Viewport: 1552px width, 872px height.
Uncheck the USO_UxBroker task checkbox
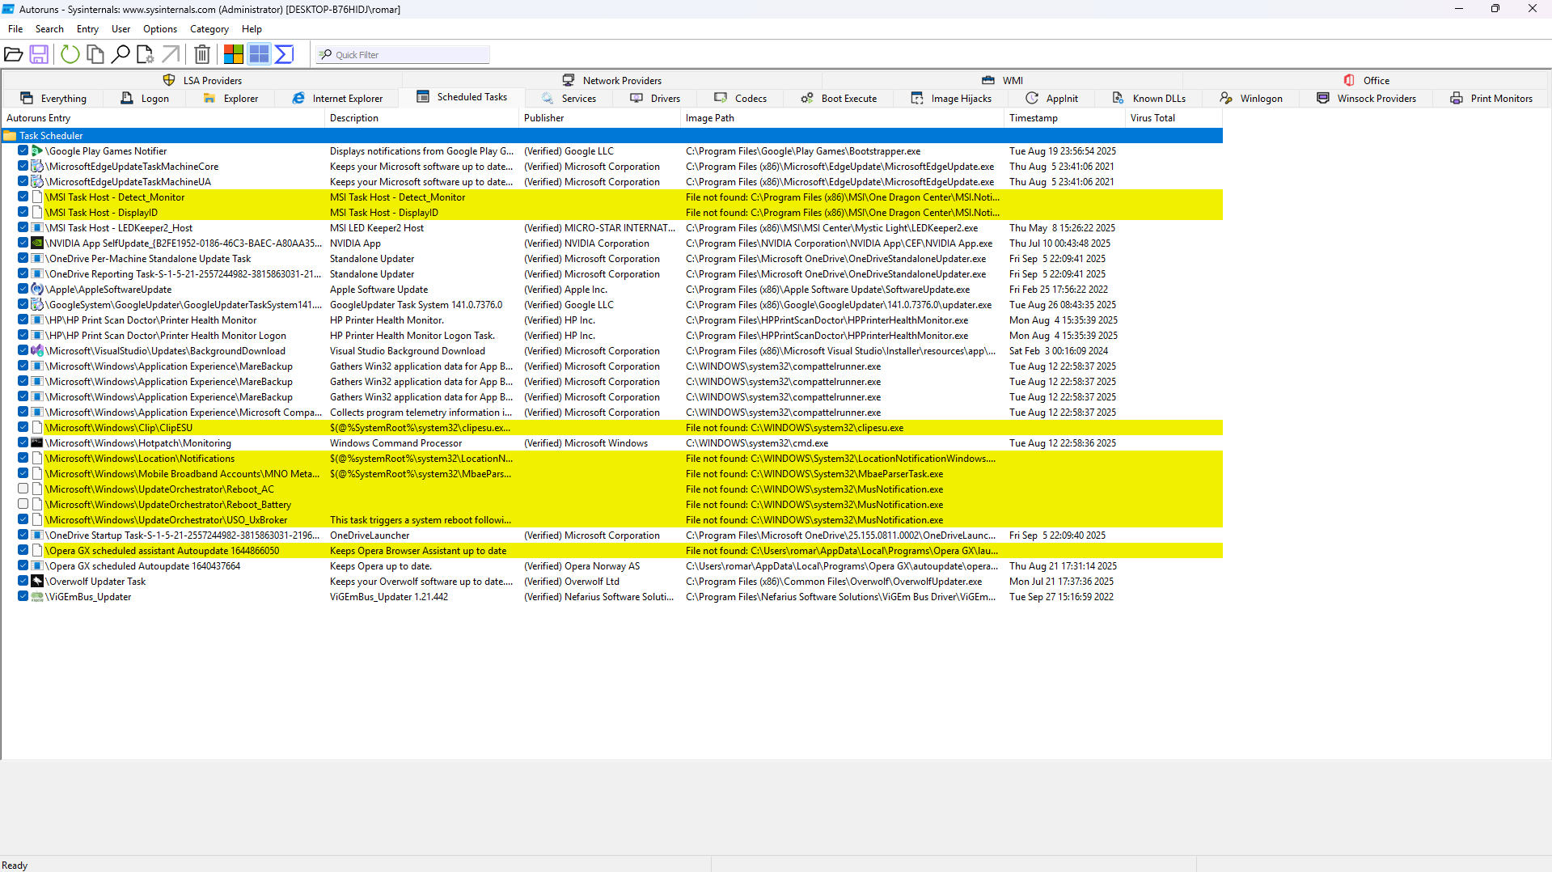click(x=23, y=520)
